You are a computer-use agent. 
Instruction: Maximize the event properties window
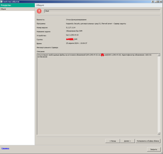coord(158,2)
